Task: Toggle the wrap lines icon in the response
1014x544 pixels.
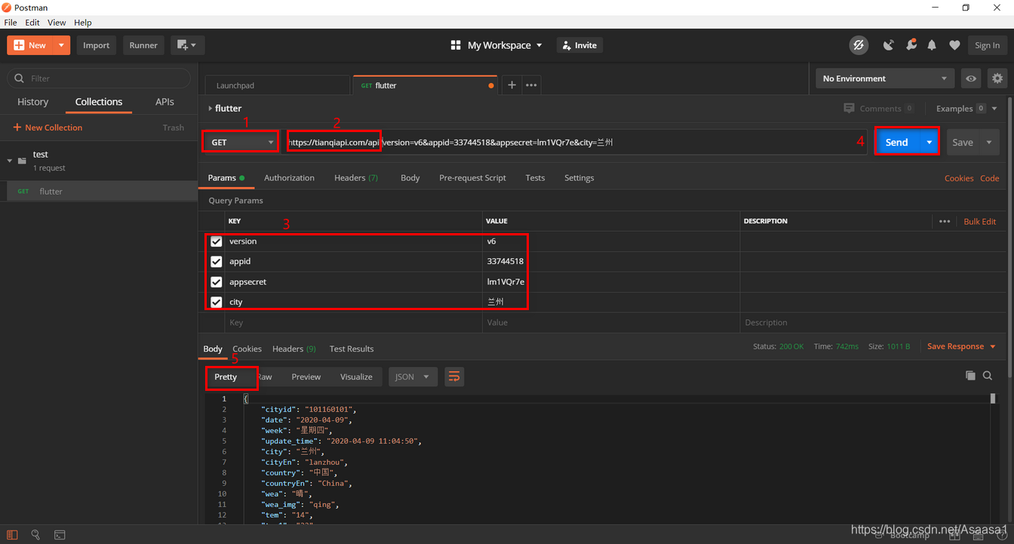Action: [x=454, y=376]
